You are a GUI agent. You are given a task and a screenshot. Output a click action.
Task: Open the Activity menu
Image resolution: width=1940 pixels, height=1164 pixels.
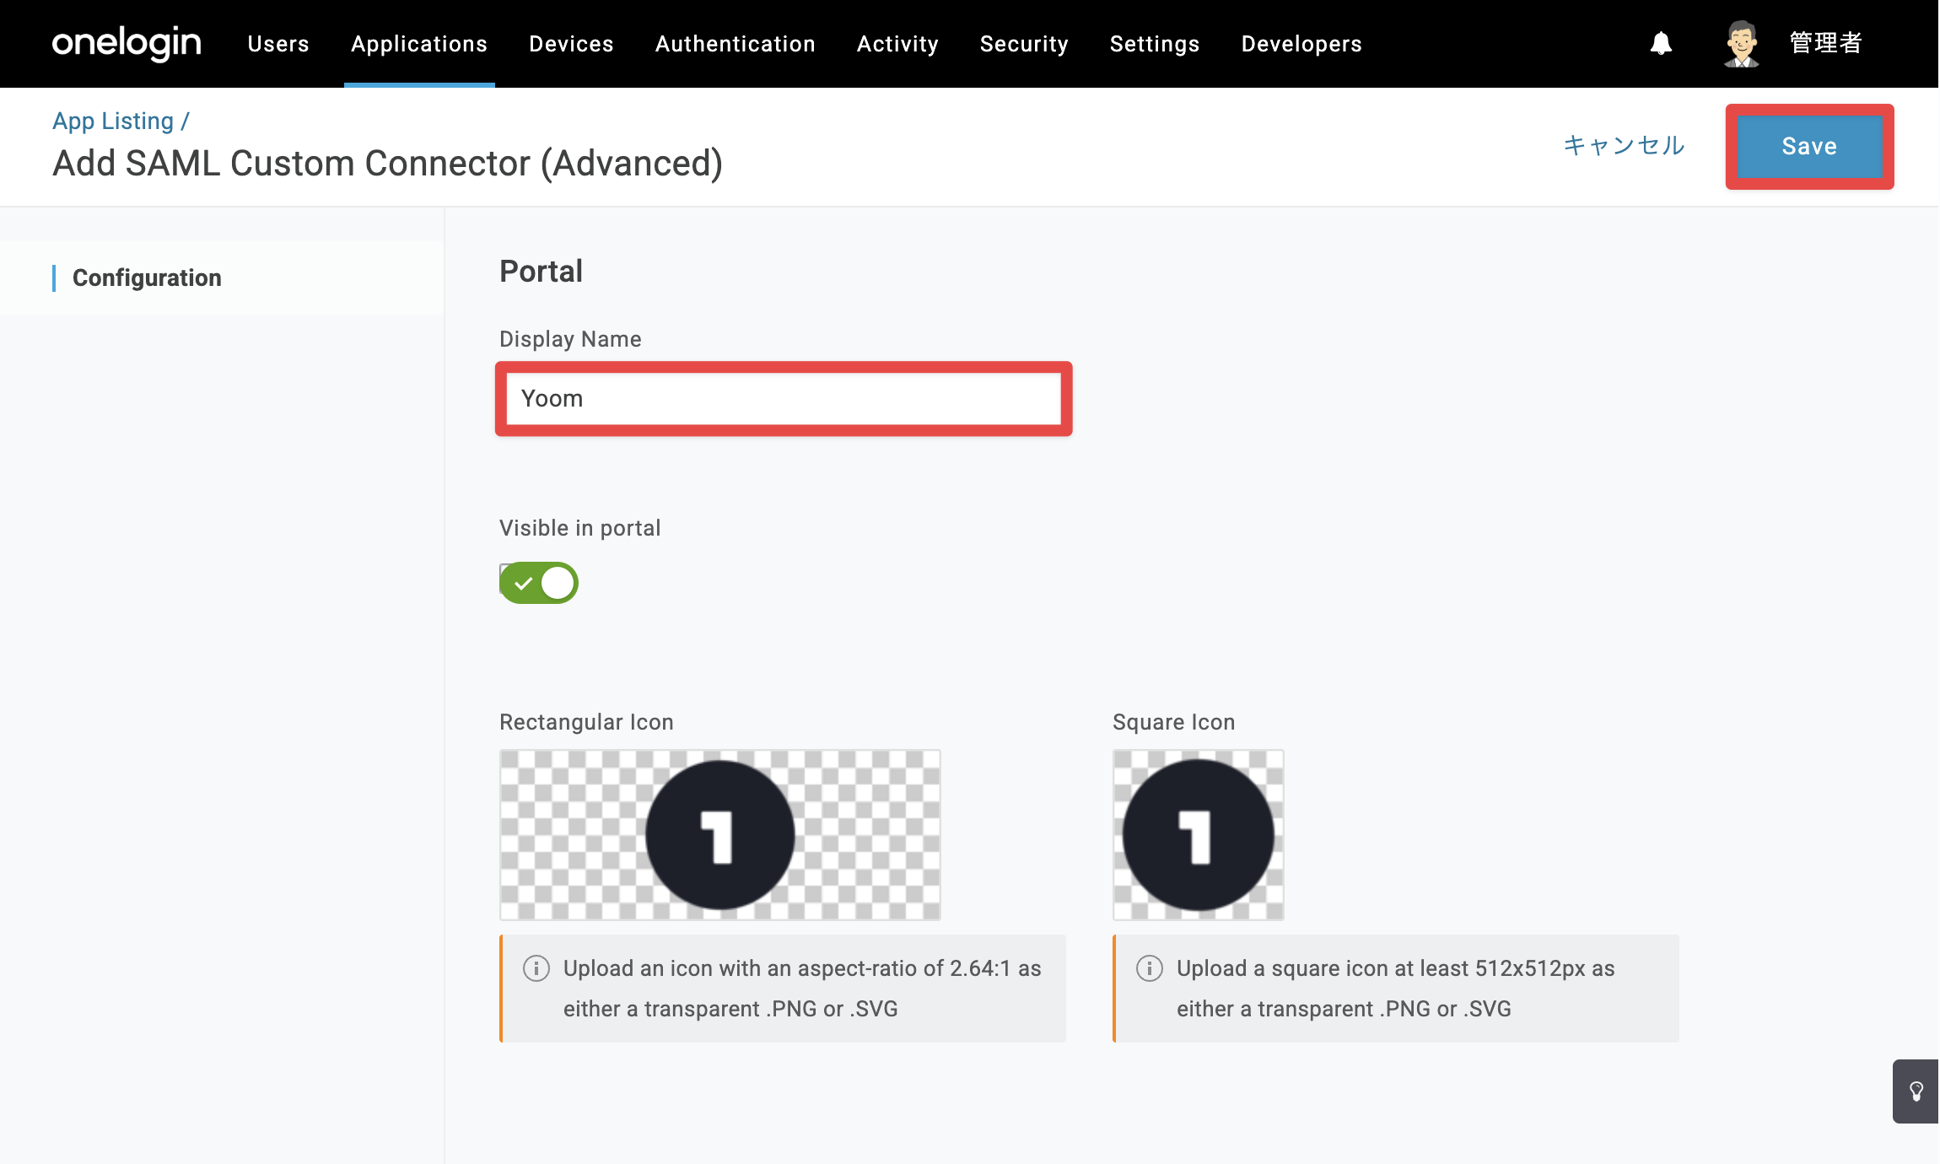click(x=897, y=44)
